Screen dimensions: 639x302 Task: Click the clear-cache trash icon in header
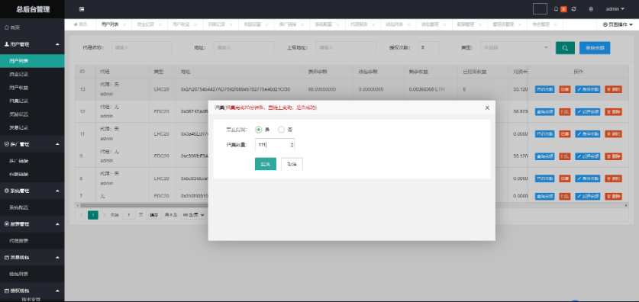click(591, 9)
